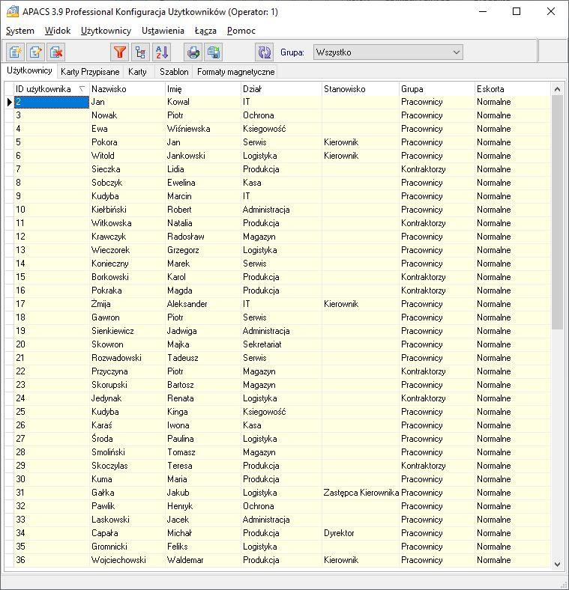Sort by Grupa column header
The height and width of the screenshot is (590, 569).
coord(437,89)
